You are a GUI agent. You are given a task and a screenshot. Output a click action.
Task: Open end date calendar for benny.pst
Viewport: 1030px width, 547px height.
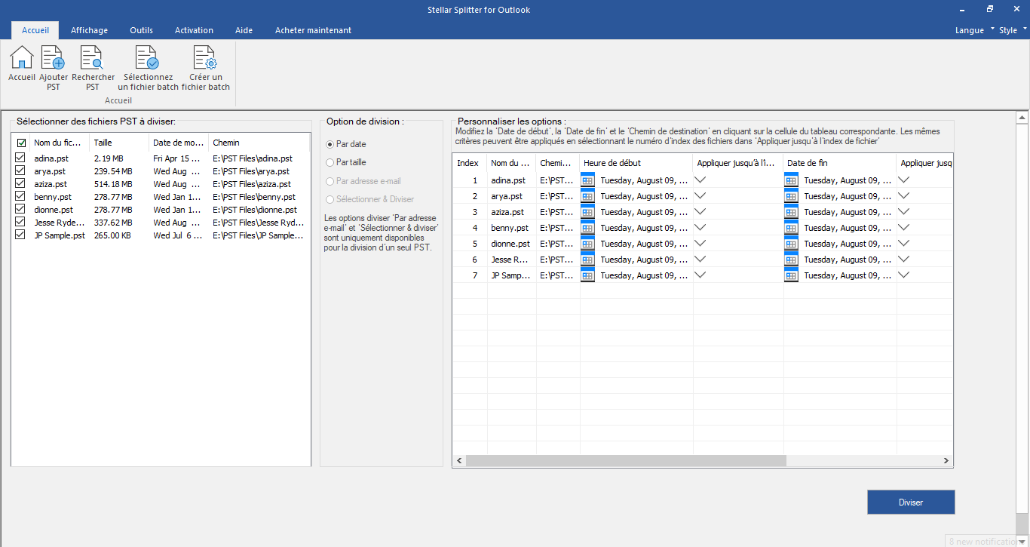(x=792, y=228)
